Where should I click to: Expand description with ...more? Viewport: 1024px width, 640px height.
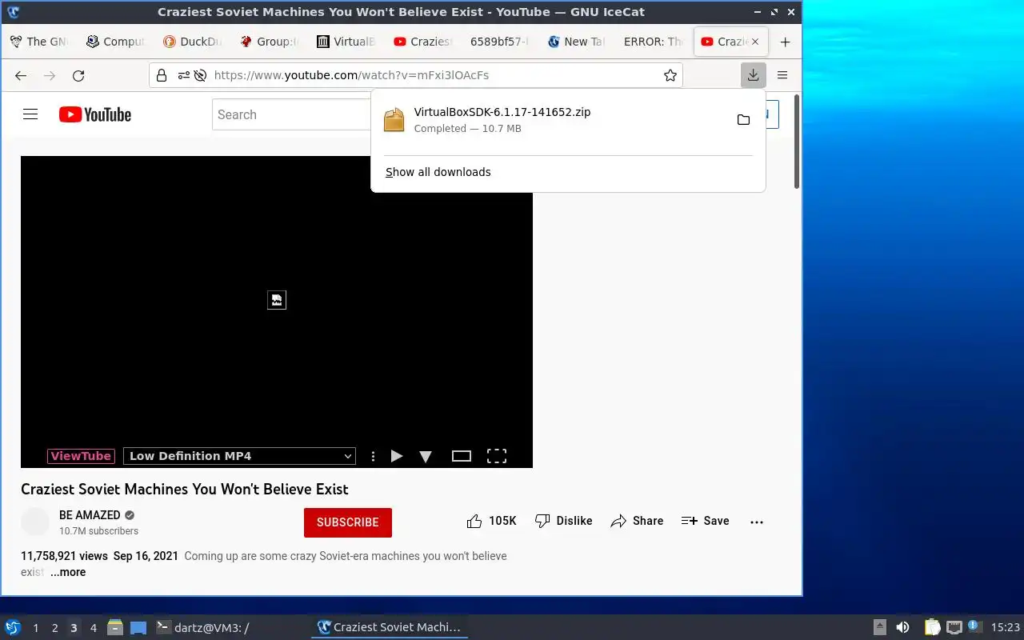coord(68,572)
